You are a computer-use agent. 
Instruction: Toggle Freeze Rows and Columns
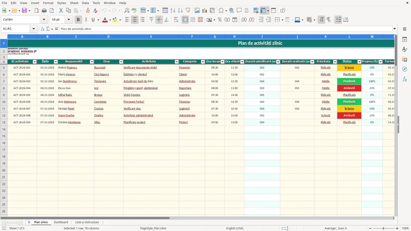[x=263, y=11]
